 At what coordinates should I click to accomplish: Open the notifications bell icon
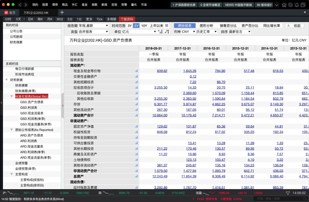[297, 5]
